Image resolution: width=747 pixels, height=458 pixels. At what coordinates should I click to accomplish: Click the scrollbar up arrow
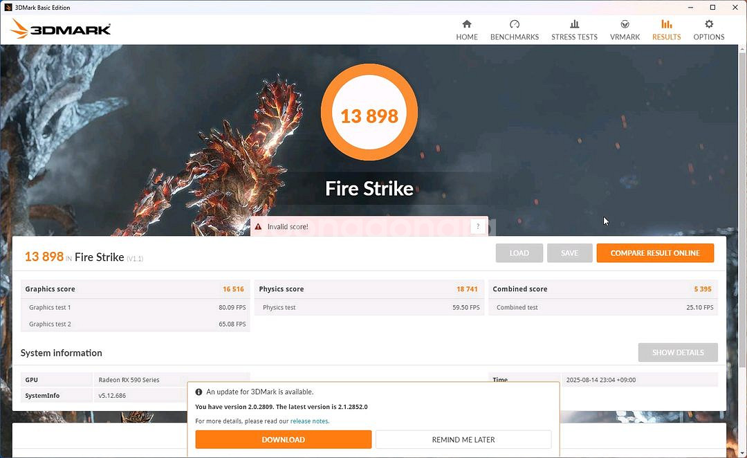coord(742,48)
